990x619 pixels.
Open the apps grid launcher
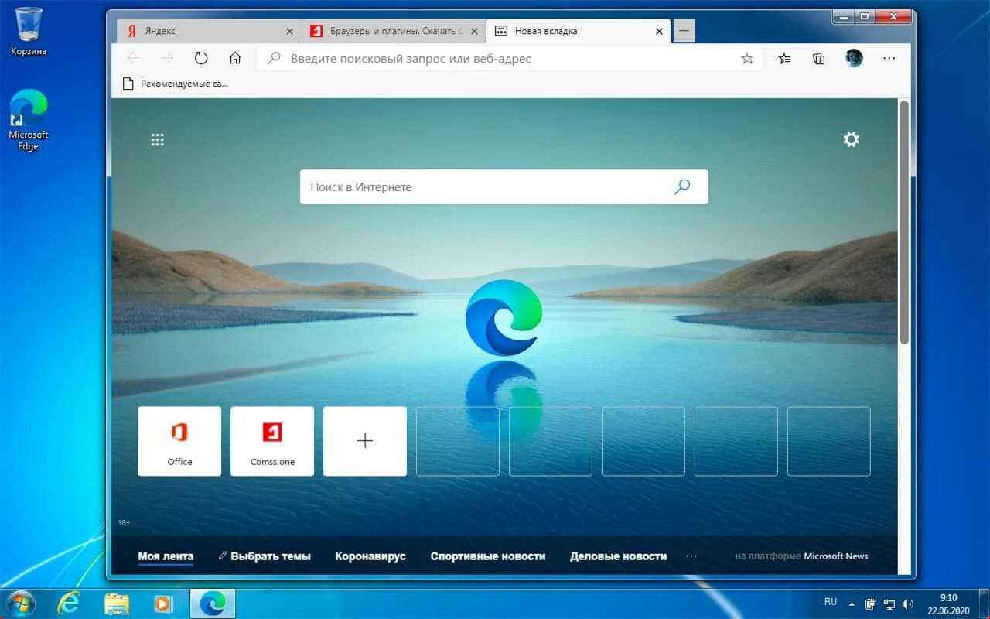[x=158, y=140]
